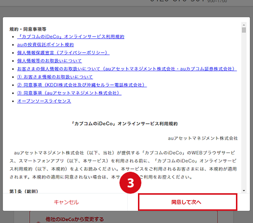Open the ② 同意事項 (KDDI株式会社) link
Image resolution: width=253 pixels, height=223 pixels.
pyautogui.click(x=82, y=85)
